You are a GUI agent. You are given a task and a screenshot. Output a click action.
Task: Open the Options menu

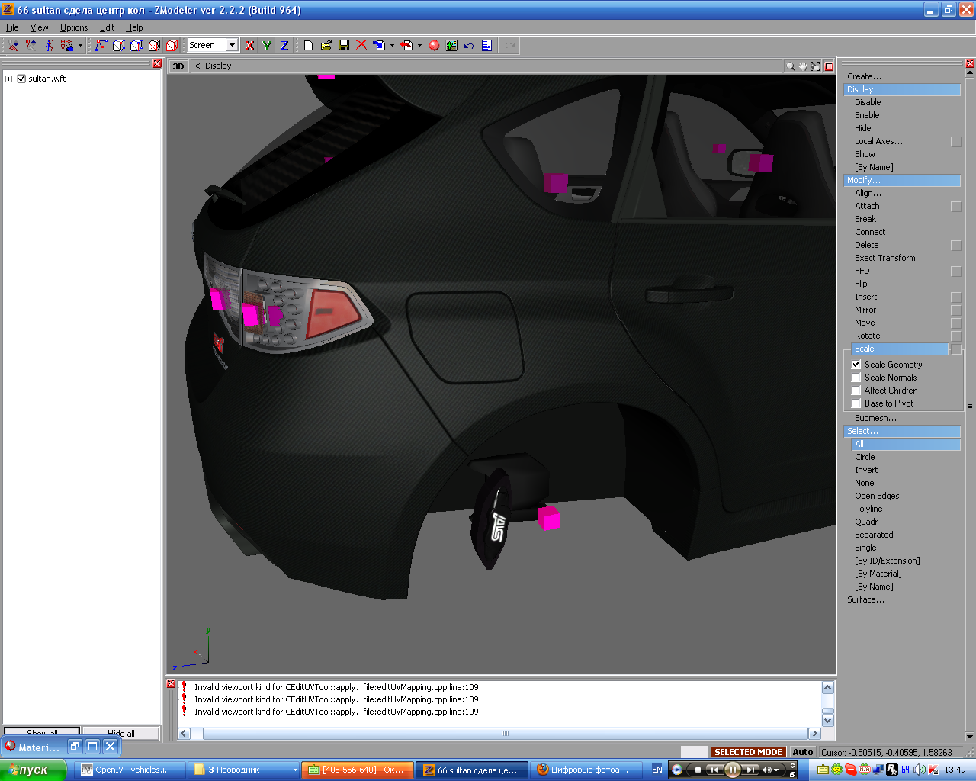[x=74, y=27]
